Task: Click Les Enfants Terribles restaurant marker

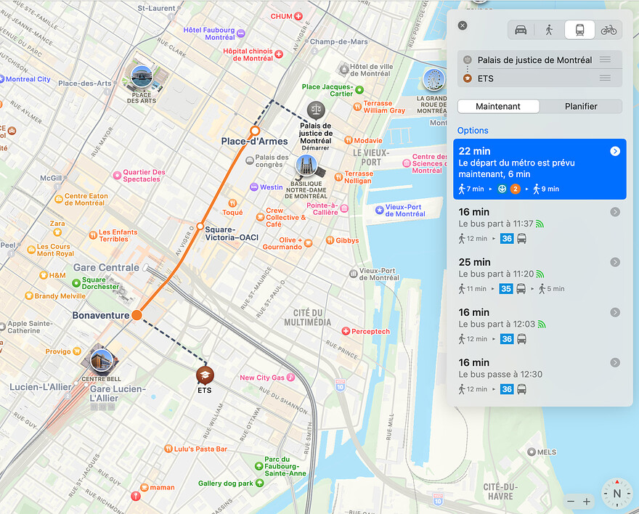Action: [x=94, y=235]
